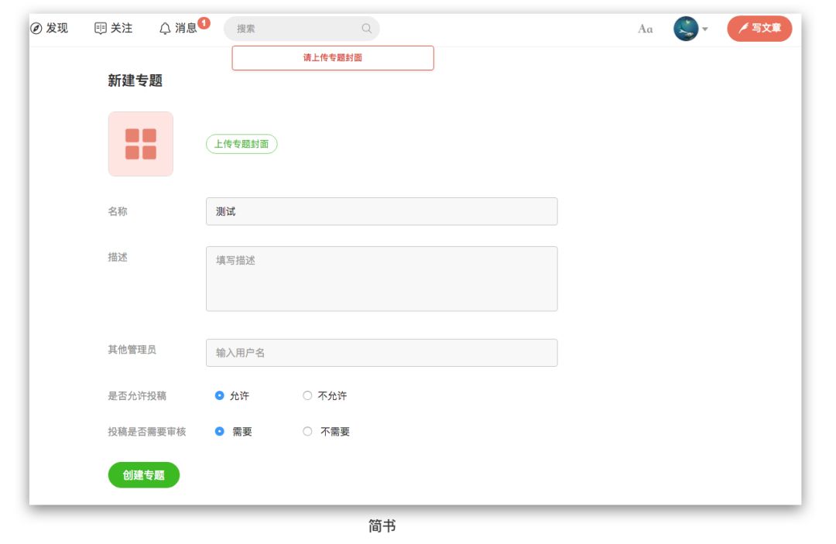
Task: Click the pink grid cover placeholder
Action: click(x=141, y=144)
